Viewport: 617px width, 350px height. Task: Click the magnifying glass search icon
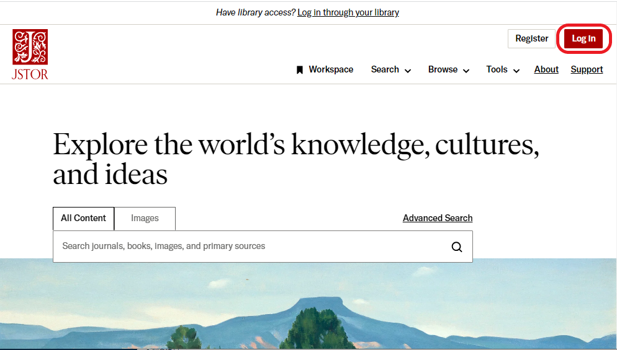[x=456, y=247]
